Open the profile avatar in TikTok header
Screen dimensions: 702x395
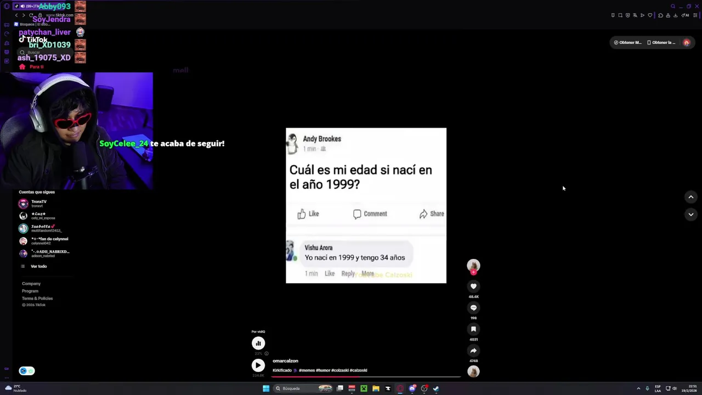tap(686, 42)
